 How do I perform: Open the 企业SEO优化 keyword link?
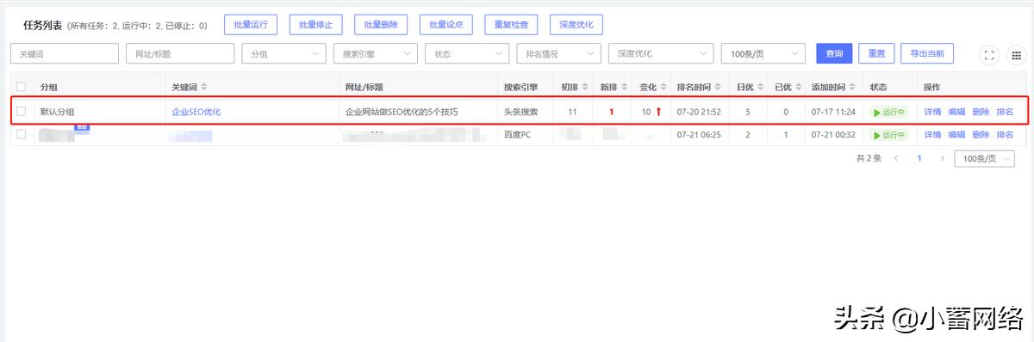pos(196,112)
